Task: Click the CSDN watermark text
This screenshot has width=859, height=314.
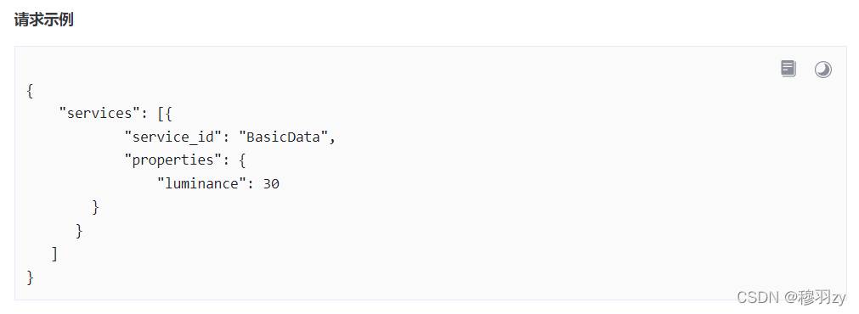Action: (x=758, y=298)
